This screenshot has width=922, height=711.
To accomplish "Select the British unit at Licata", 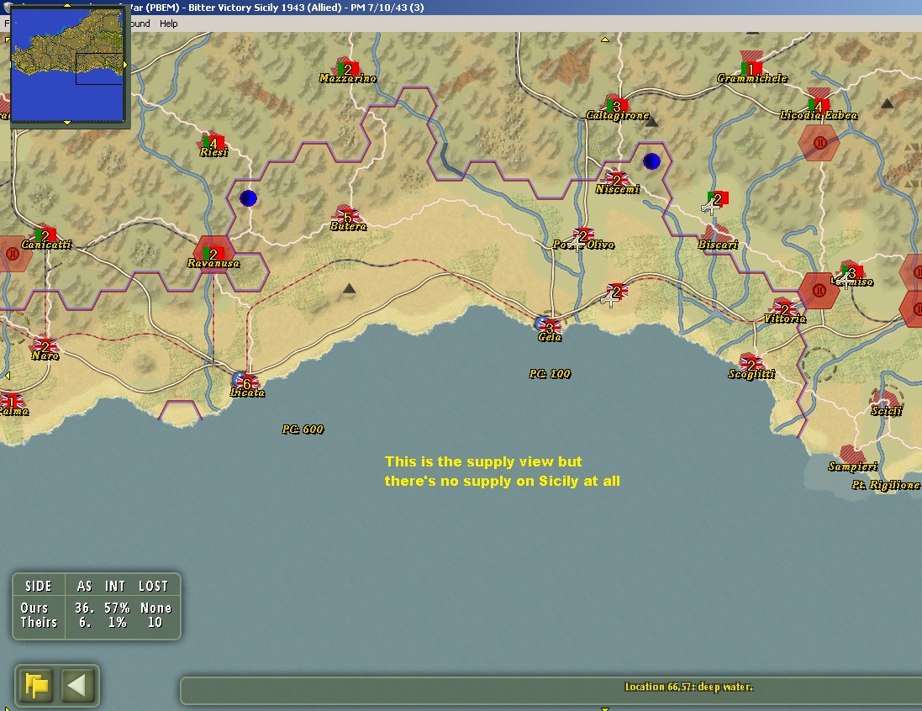I will [247, 383].
